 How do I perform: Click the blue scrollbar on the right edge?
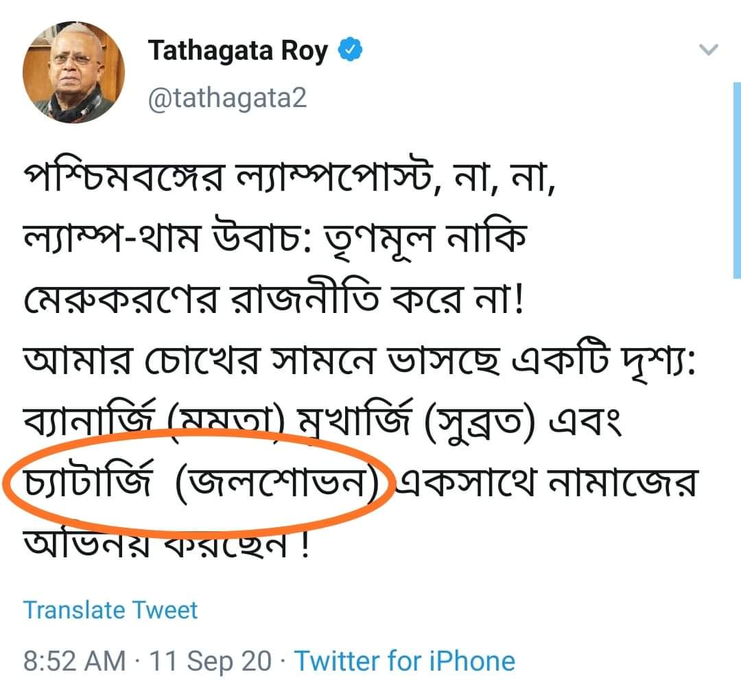coord(737,180)
